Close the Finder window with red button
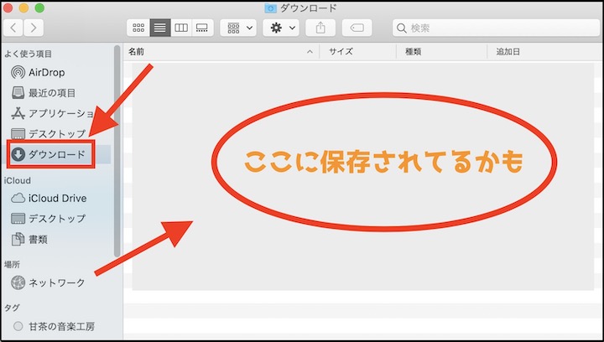604x342 pixels. point(8,8)
